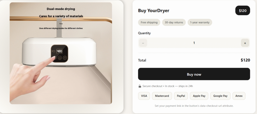The width and height of the screenshot is (257, 114).
Task: Click the 480 digital display on the dryer
Action: click(x=59, y=51)
